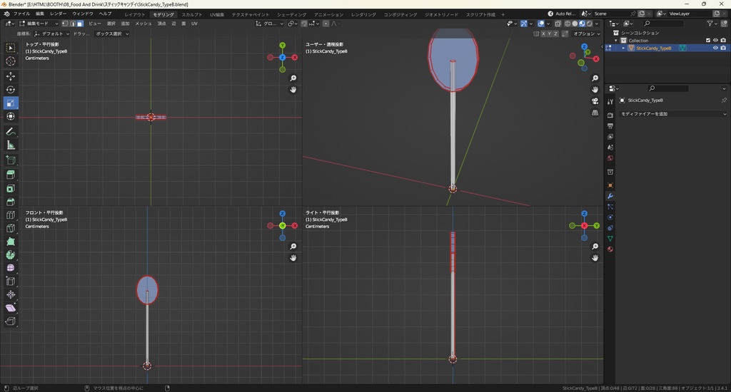The image size is (731, 392).
Task: Uncheck the Collection exclude checkbox
Action: tap(708, 41)
